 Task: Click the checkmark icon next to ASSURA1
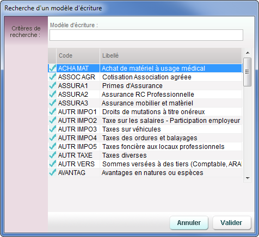pyautogui.click(x=52, y=85)
